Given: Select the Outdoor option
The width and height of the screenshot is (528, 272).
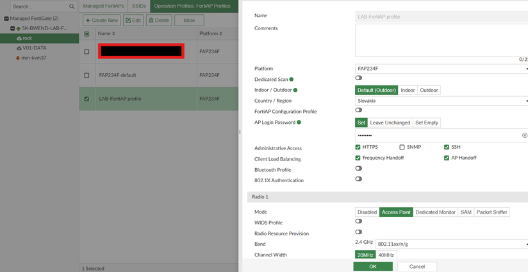Looking at the screenshot, I should click(x=429, y=90).
